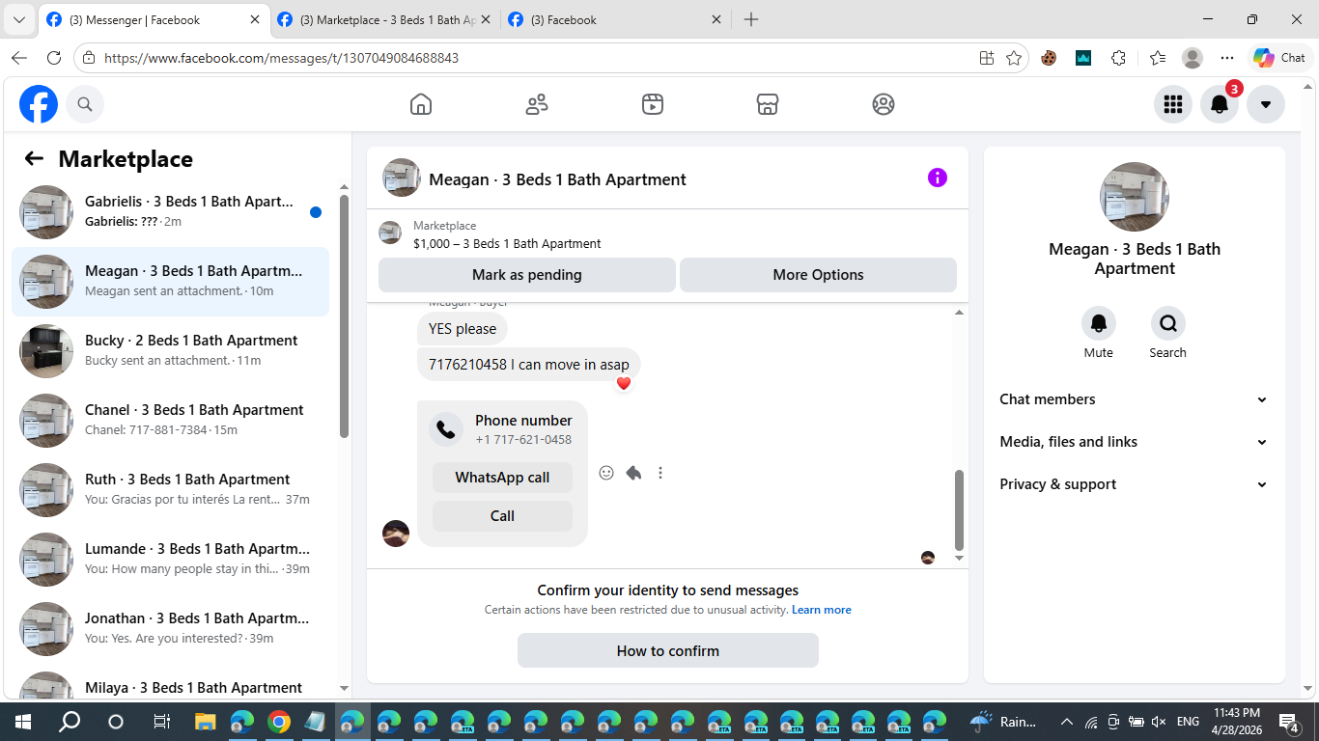This screenshot has width=1319, height=741.
Task: Click listing thumbnail beside $1,000 listing
Action: 390,233
